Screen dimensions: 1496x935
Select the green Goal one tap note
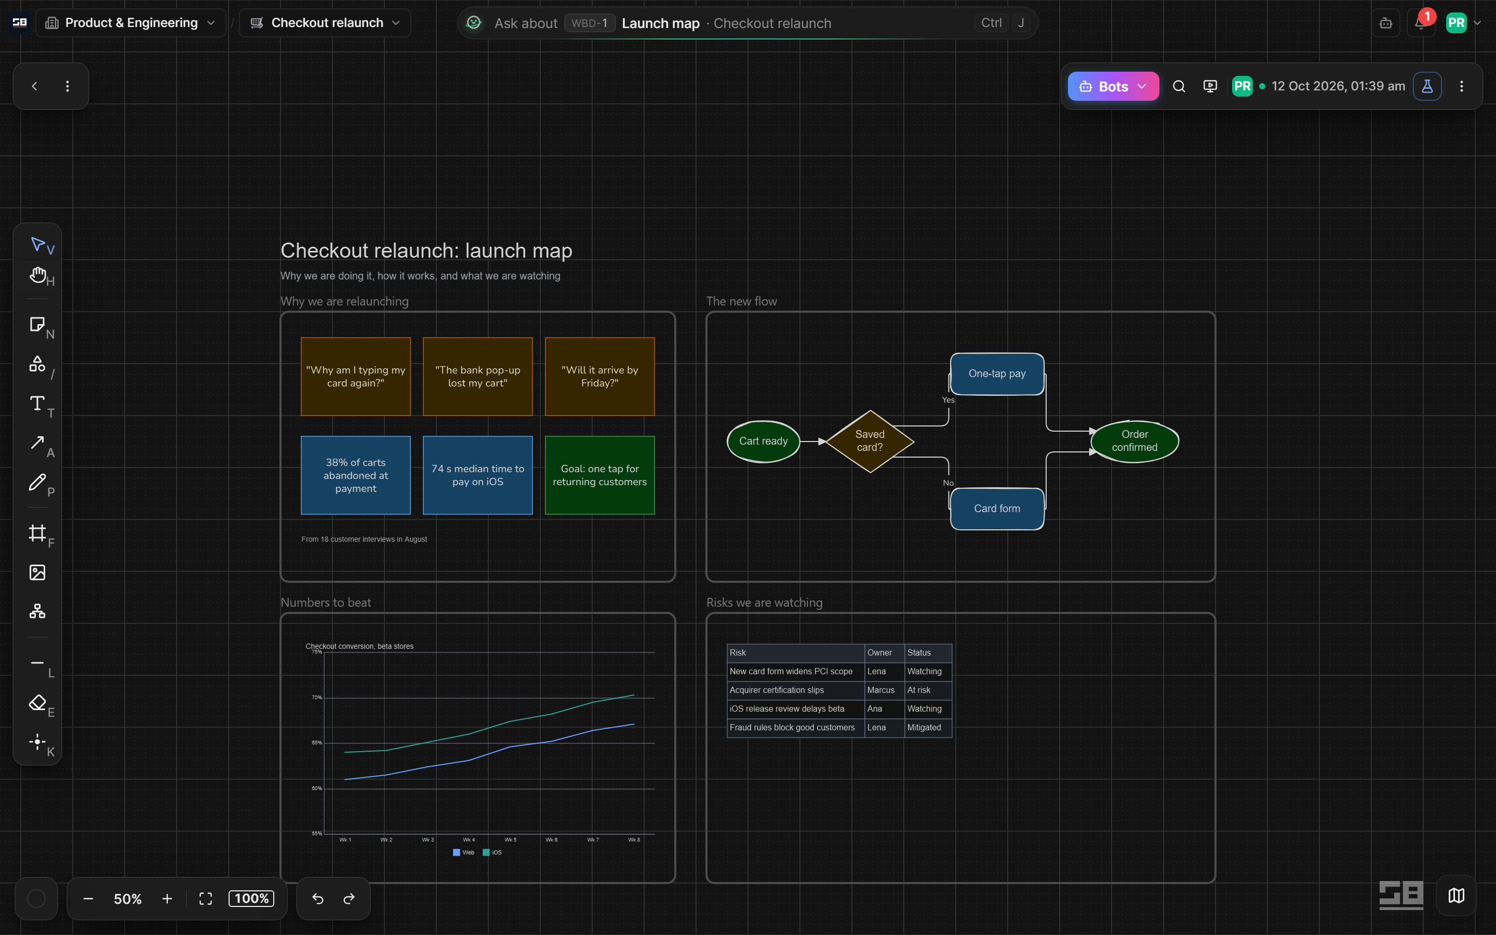[599, 475]
